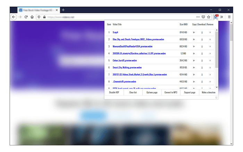Show more toolbar items chevron
The image size is (243, 152).
click(221, 17)
